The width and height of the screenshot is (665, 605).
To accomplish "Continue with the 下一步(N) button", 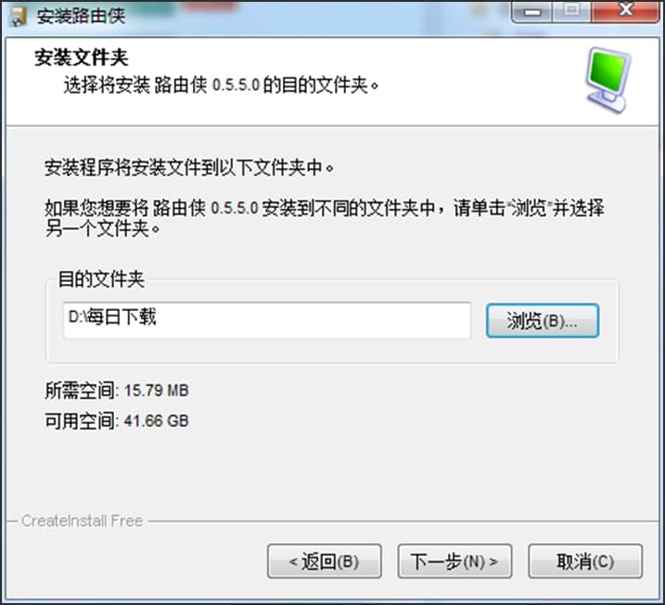I will (454, 561).
